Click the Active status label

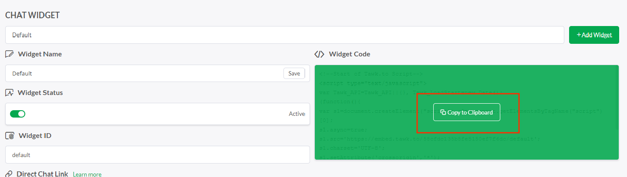pos(297,114)
